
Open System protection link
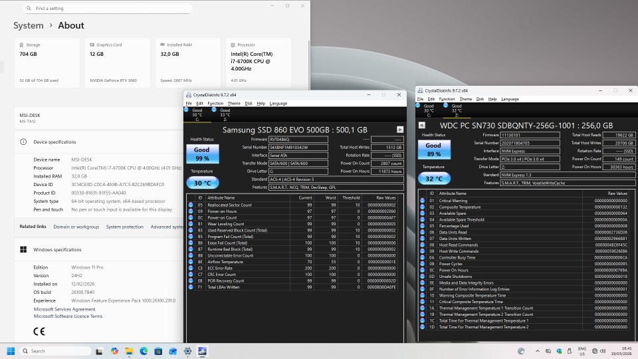tap(124, 227)
